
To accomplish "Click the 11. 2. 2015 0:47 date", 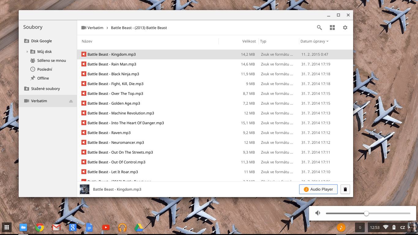I will coord(315,54).
